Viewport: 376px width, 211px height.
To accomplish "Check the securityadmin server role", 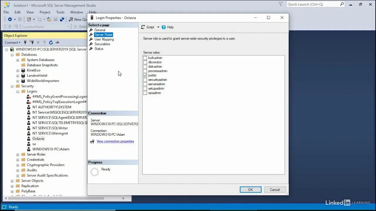I will click(x=145, y=80).
